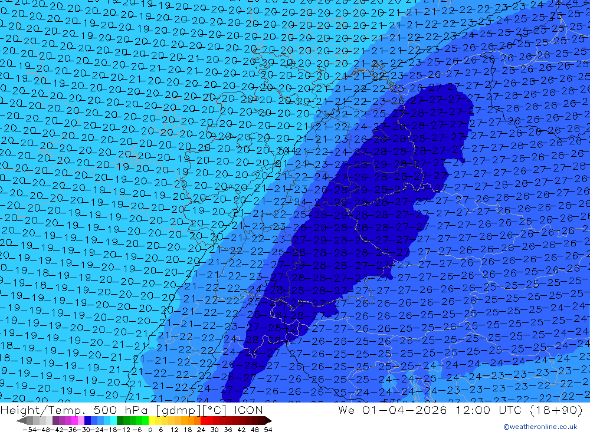Click the dark blue swatch in the color scale
590x432 pixels.
[x=87, y=420]
